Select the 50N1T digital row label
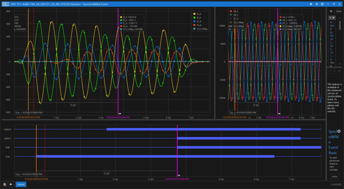The width and height of the screenshot is (344, 189). coord(7,138)
